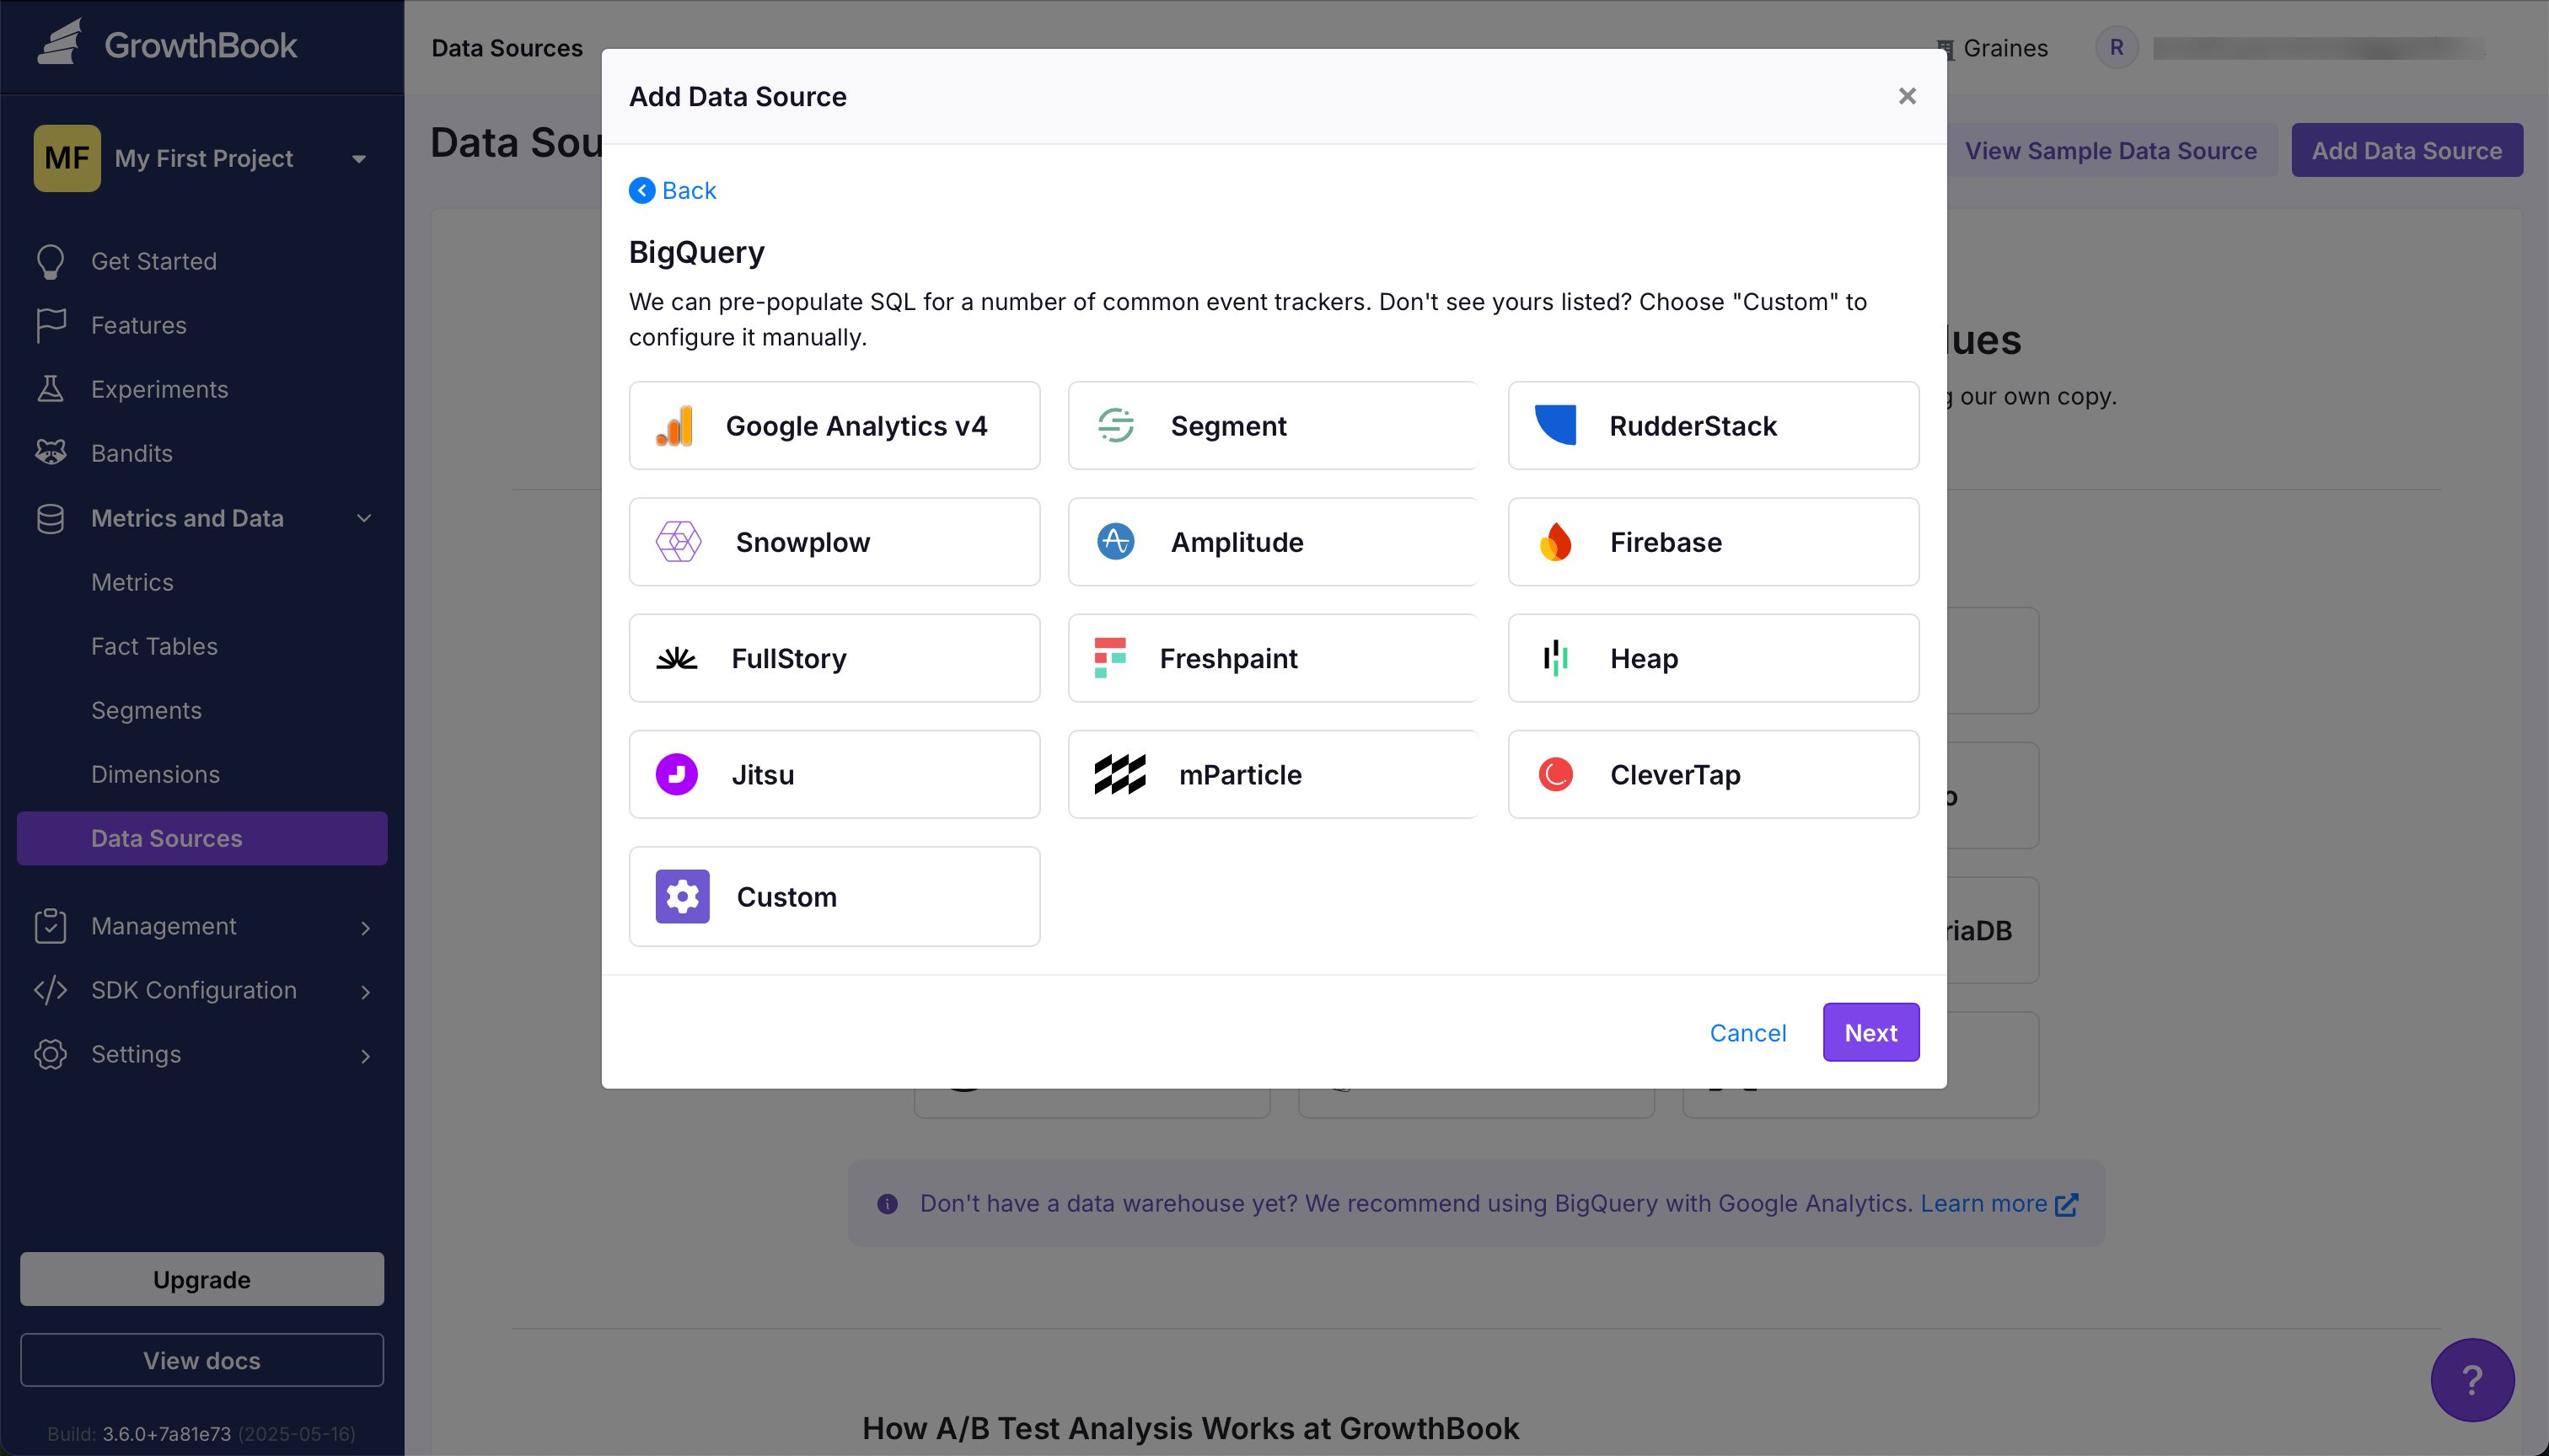Select Data Sources in the sidebar
Viewport: 2549px width, 1456px height.
coord(202,838)
